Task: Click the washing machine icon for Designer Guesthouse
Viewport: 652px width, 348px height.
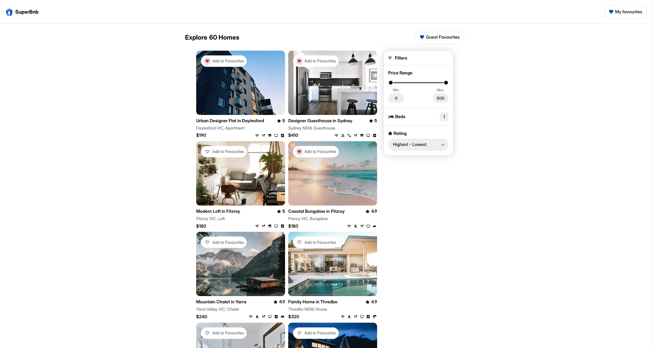Action: click(375, 136)
